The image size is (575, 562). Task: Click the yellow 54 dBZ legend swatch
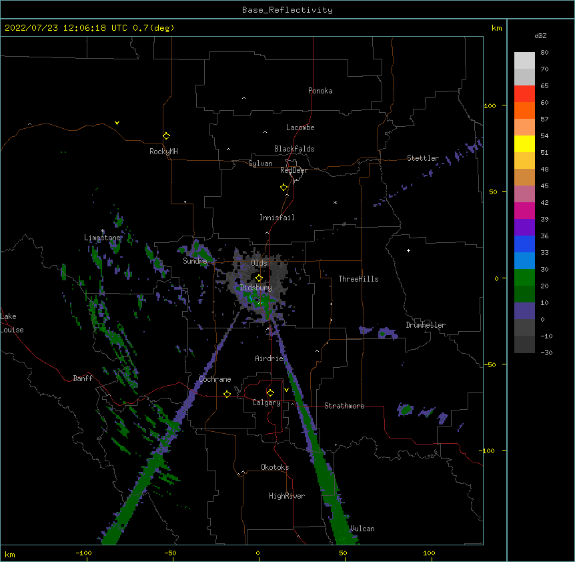click(x=524, y=144)
